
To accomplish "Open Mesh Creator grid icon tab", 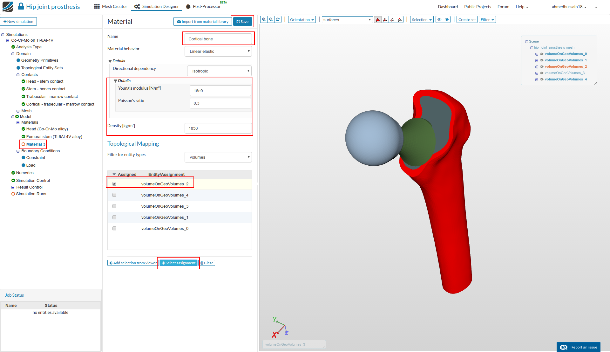I will [97, 7].
